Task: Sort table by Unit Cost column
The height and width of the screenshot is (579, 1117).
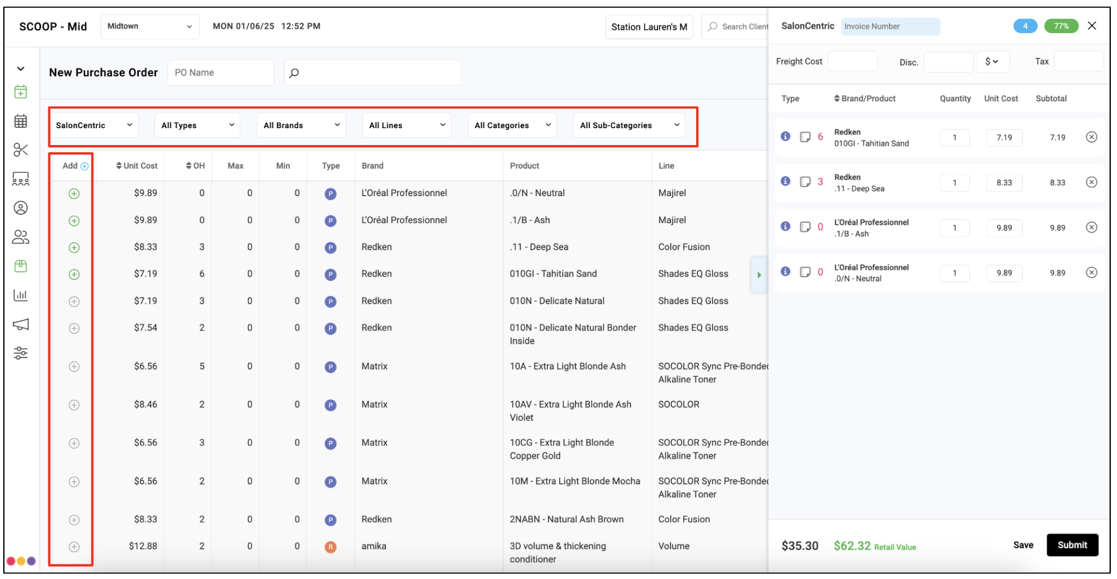Action: point(137,166)
